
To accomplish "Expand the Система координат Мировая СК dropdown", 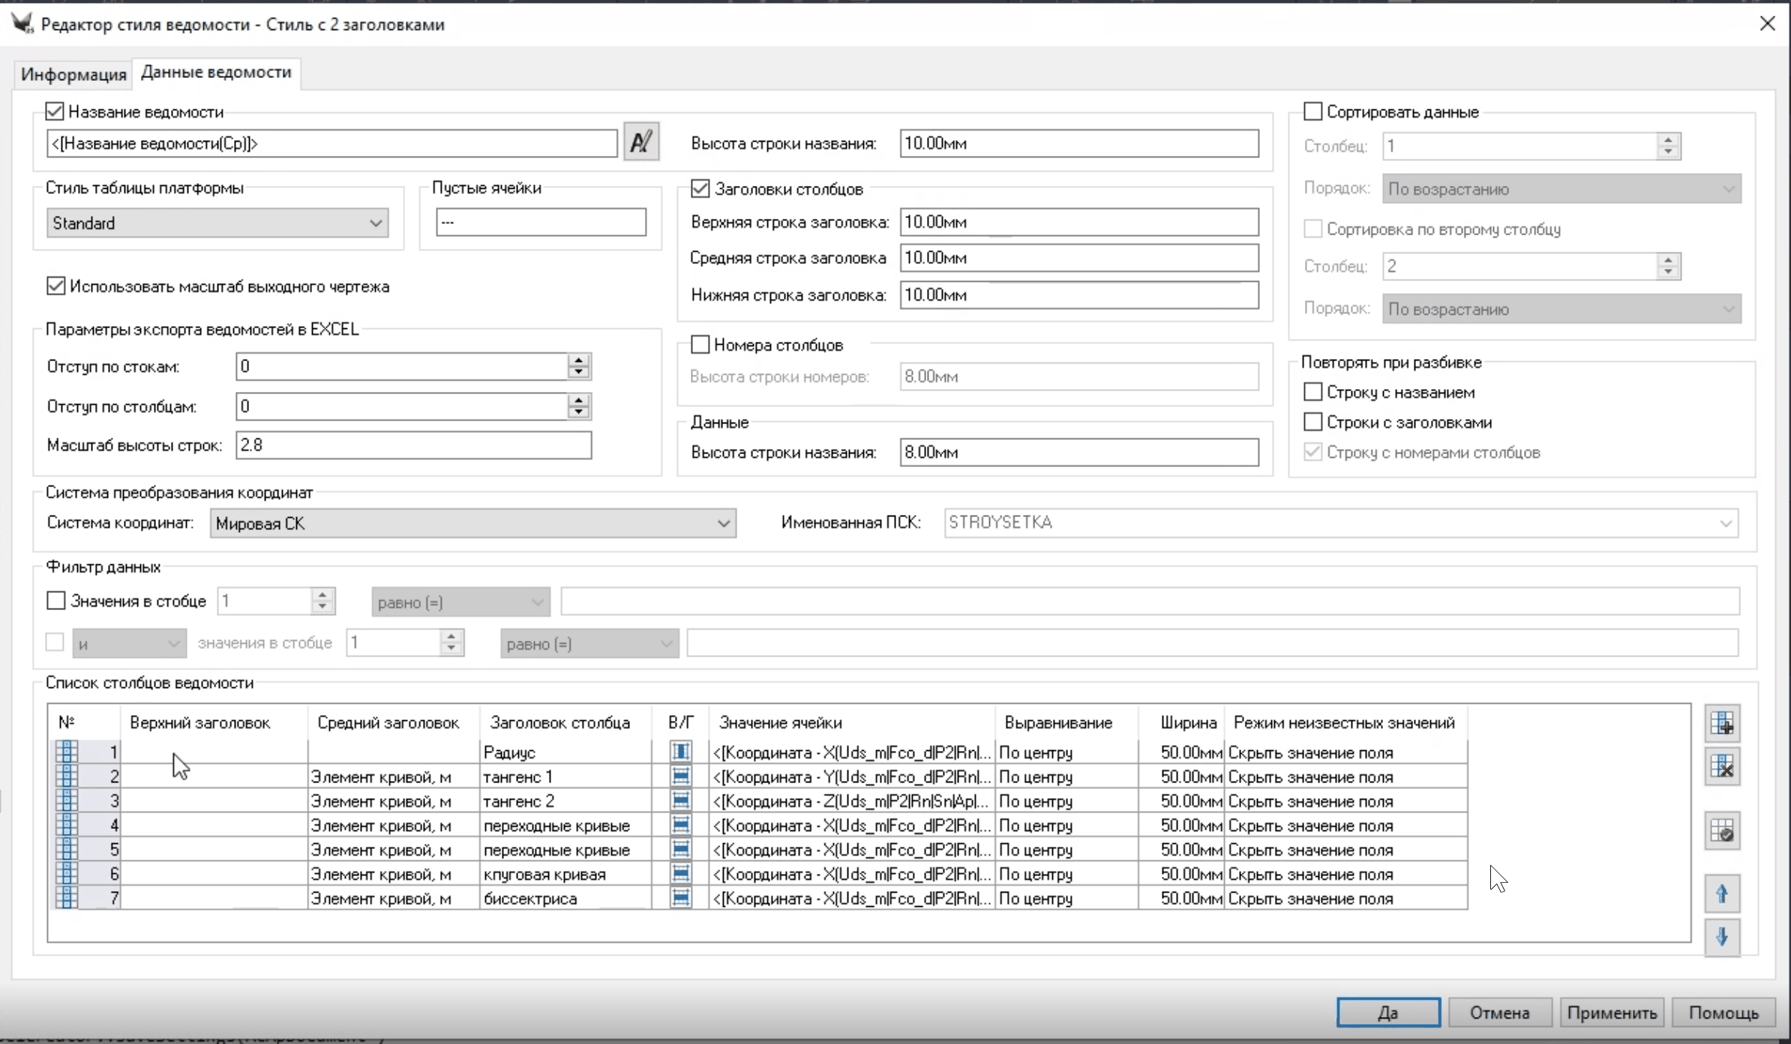I will point(472,523).
